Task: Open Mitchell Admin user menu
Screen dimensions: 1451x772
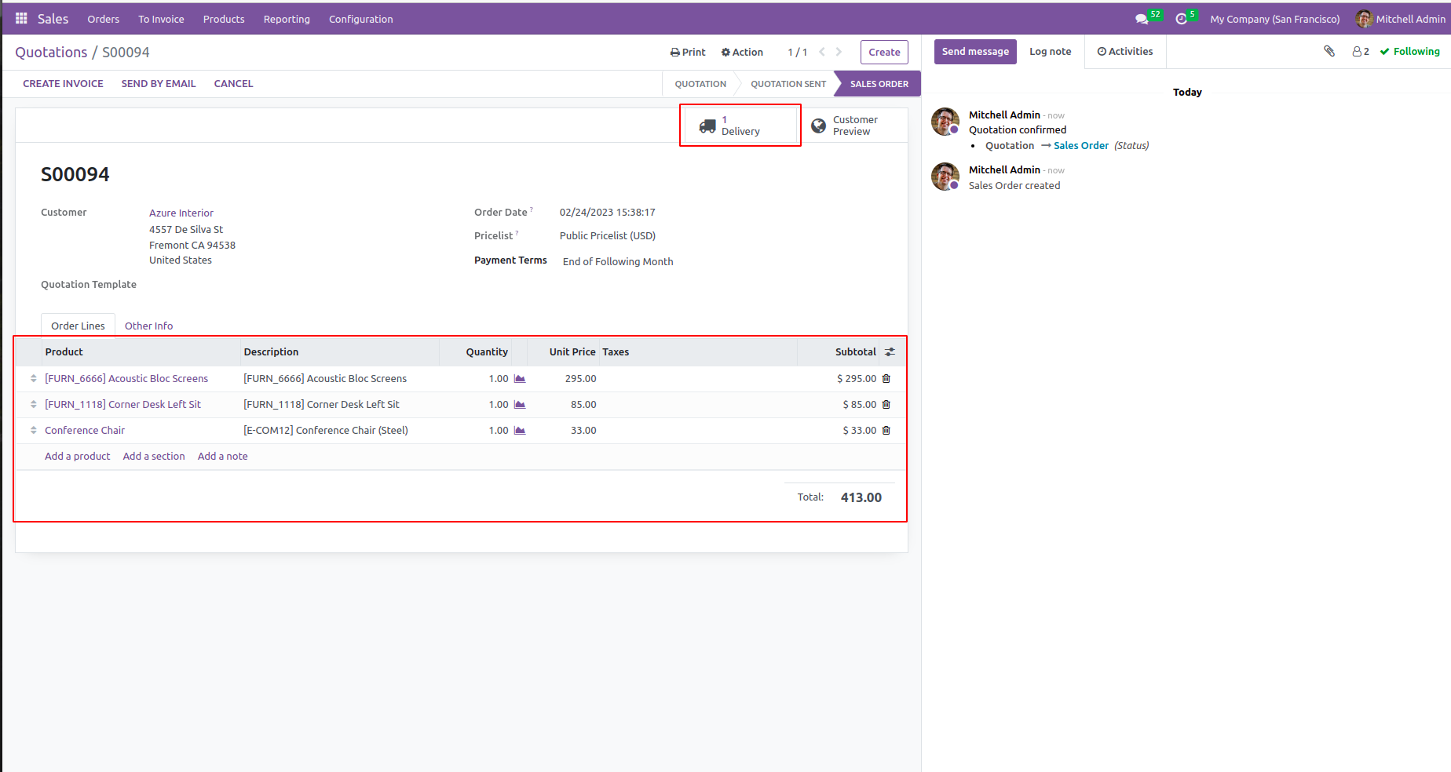Action: click(x=1401, y=19)
